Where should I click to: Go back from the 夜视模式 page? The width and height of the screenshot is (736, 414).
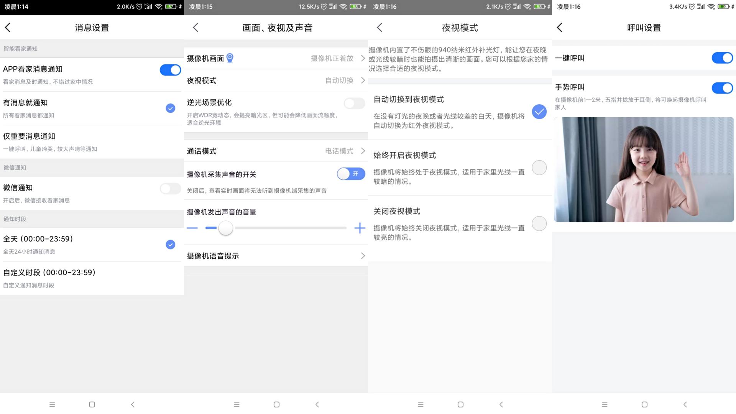pos(379,27)
